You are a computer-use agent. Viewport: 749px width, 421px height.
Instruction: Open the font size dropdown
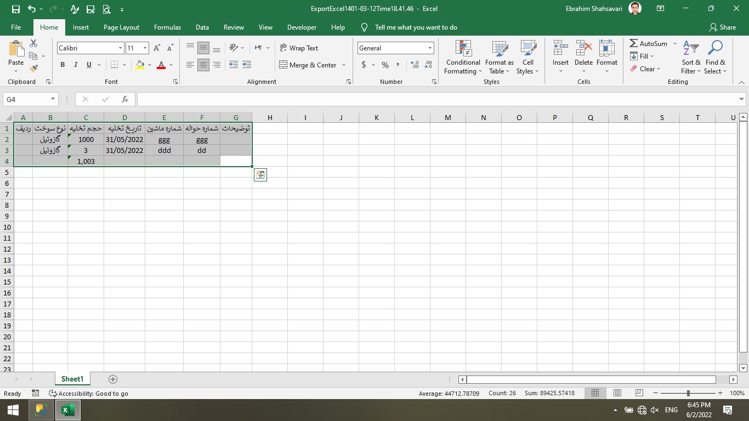pyautogui.click(x=145, y=48)
